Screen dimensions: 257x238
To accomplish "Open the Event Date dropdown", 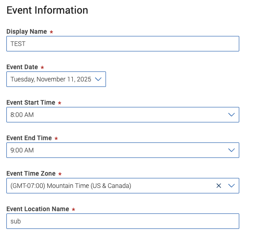I will (56, 79).
